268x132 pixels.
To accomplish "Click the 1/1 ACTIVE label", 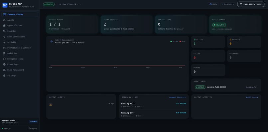I will coord(181,104).
